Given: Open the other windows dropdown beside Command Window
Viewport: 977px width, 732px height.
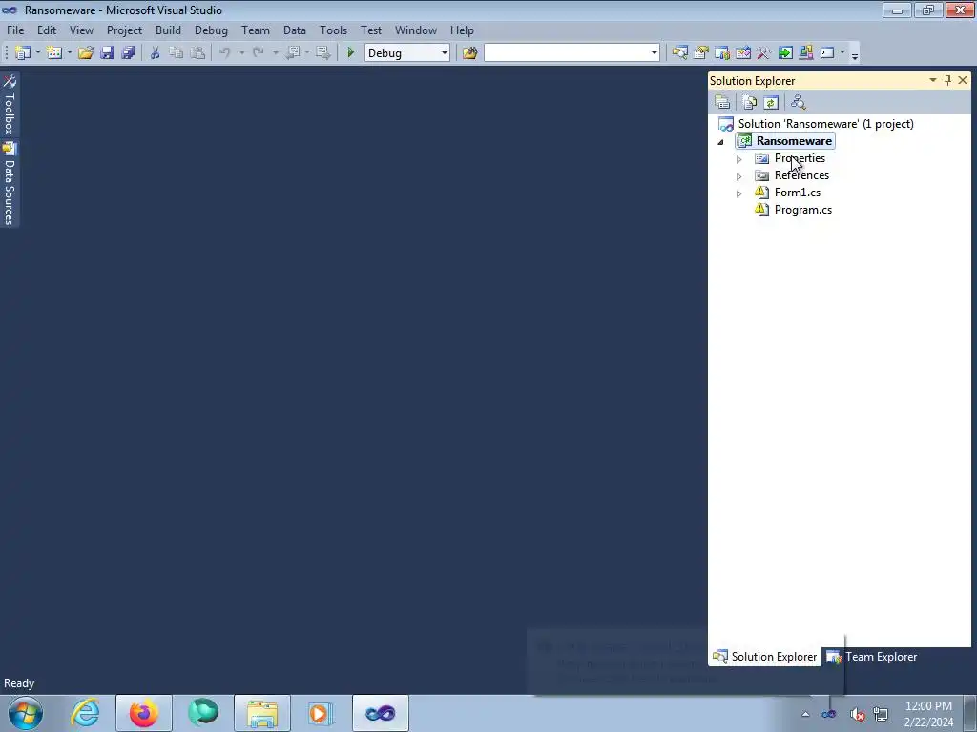Looking at the screenshot, I should (x=842, y=53).
